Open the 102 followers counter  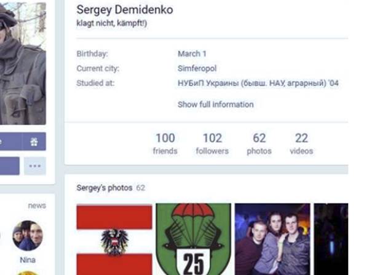(212, 143)
